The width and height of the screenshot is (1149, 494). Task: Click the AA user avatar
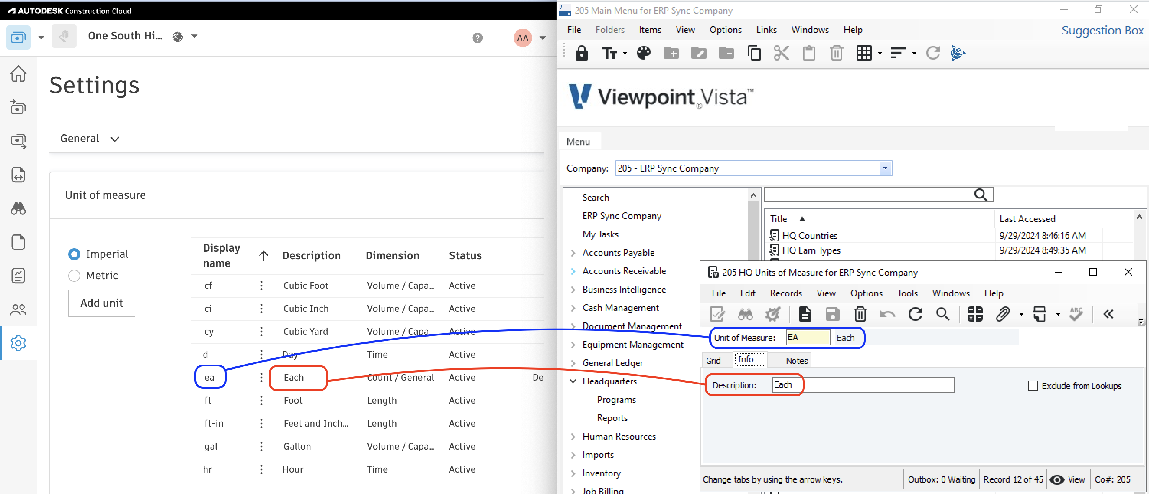pos(522,38)
